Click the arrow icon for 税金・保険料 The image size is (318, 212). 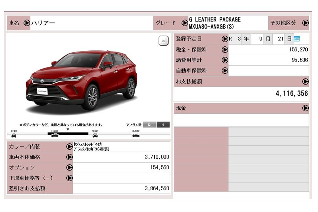coord(224,49)
